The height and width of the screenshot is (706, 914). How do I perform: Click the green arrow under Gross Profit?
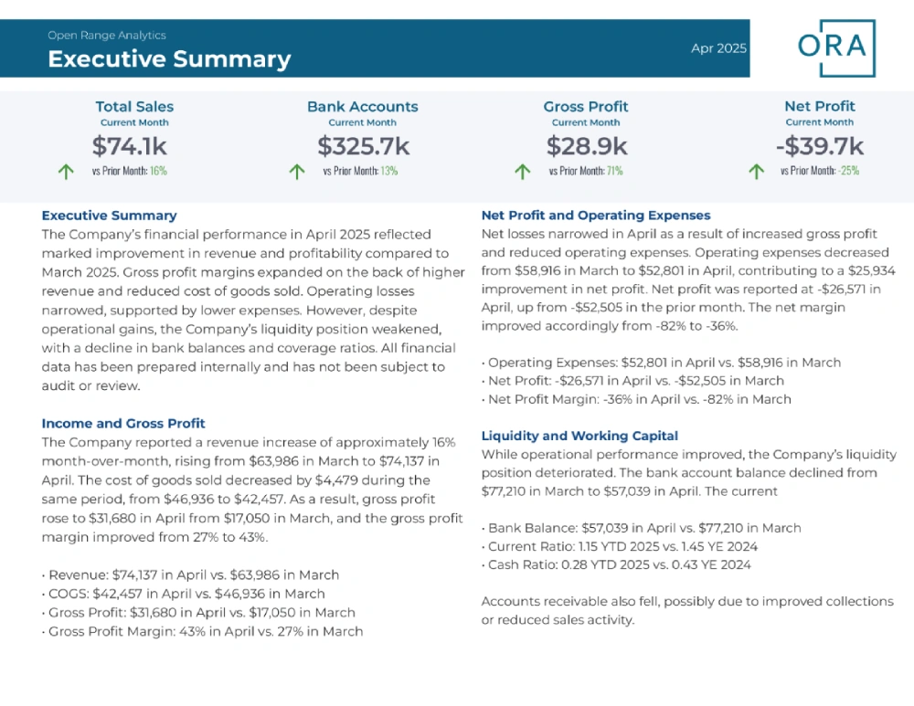pyautogui.click(x=522, y=172)
